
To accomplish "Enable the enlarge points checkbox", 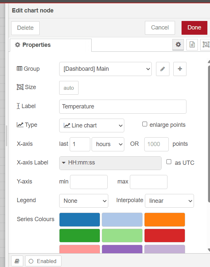I will [x=145, y=124].
